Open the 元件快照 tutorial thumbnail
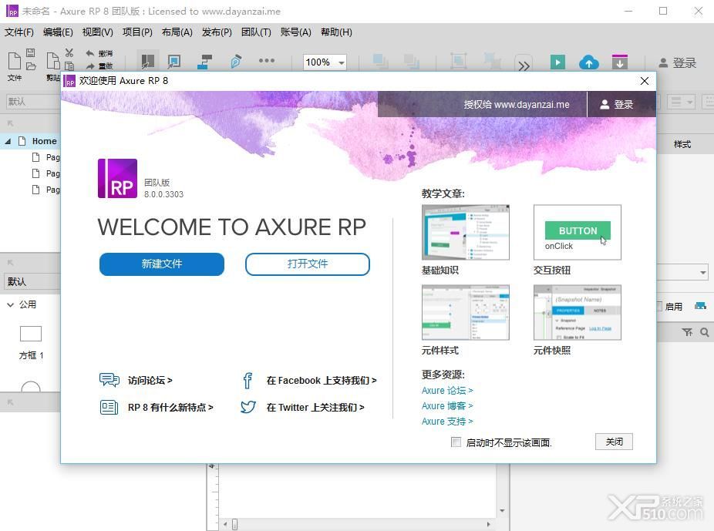This screenshot has width=714, height=531. click(x=578, y=312)
